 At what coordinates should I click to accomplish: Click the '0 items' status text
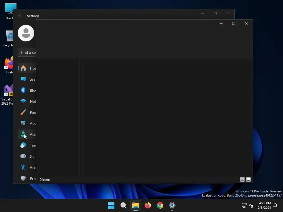pyautogui.click(x=45, y=179)
